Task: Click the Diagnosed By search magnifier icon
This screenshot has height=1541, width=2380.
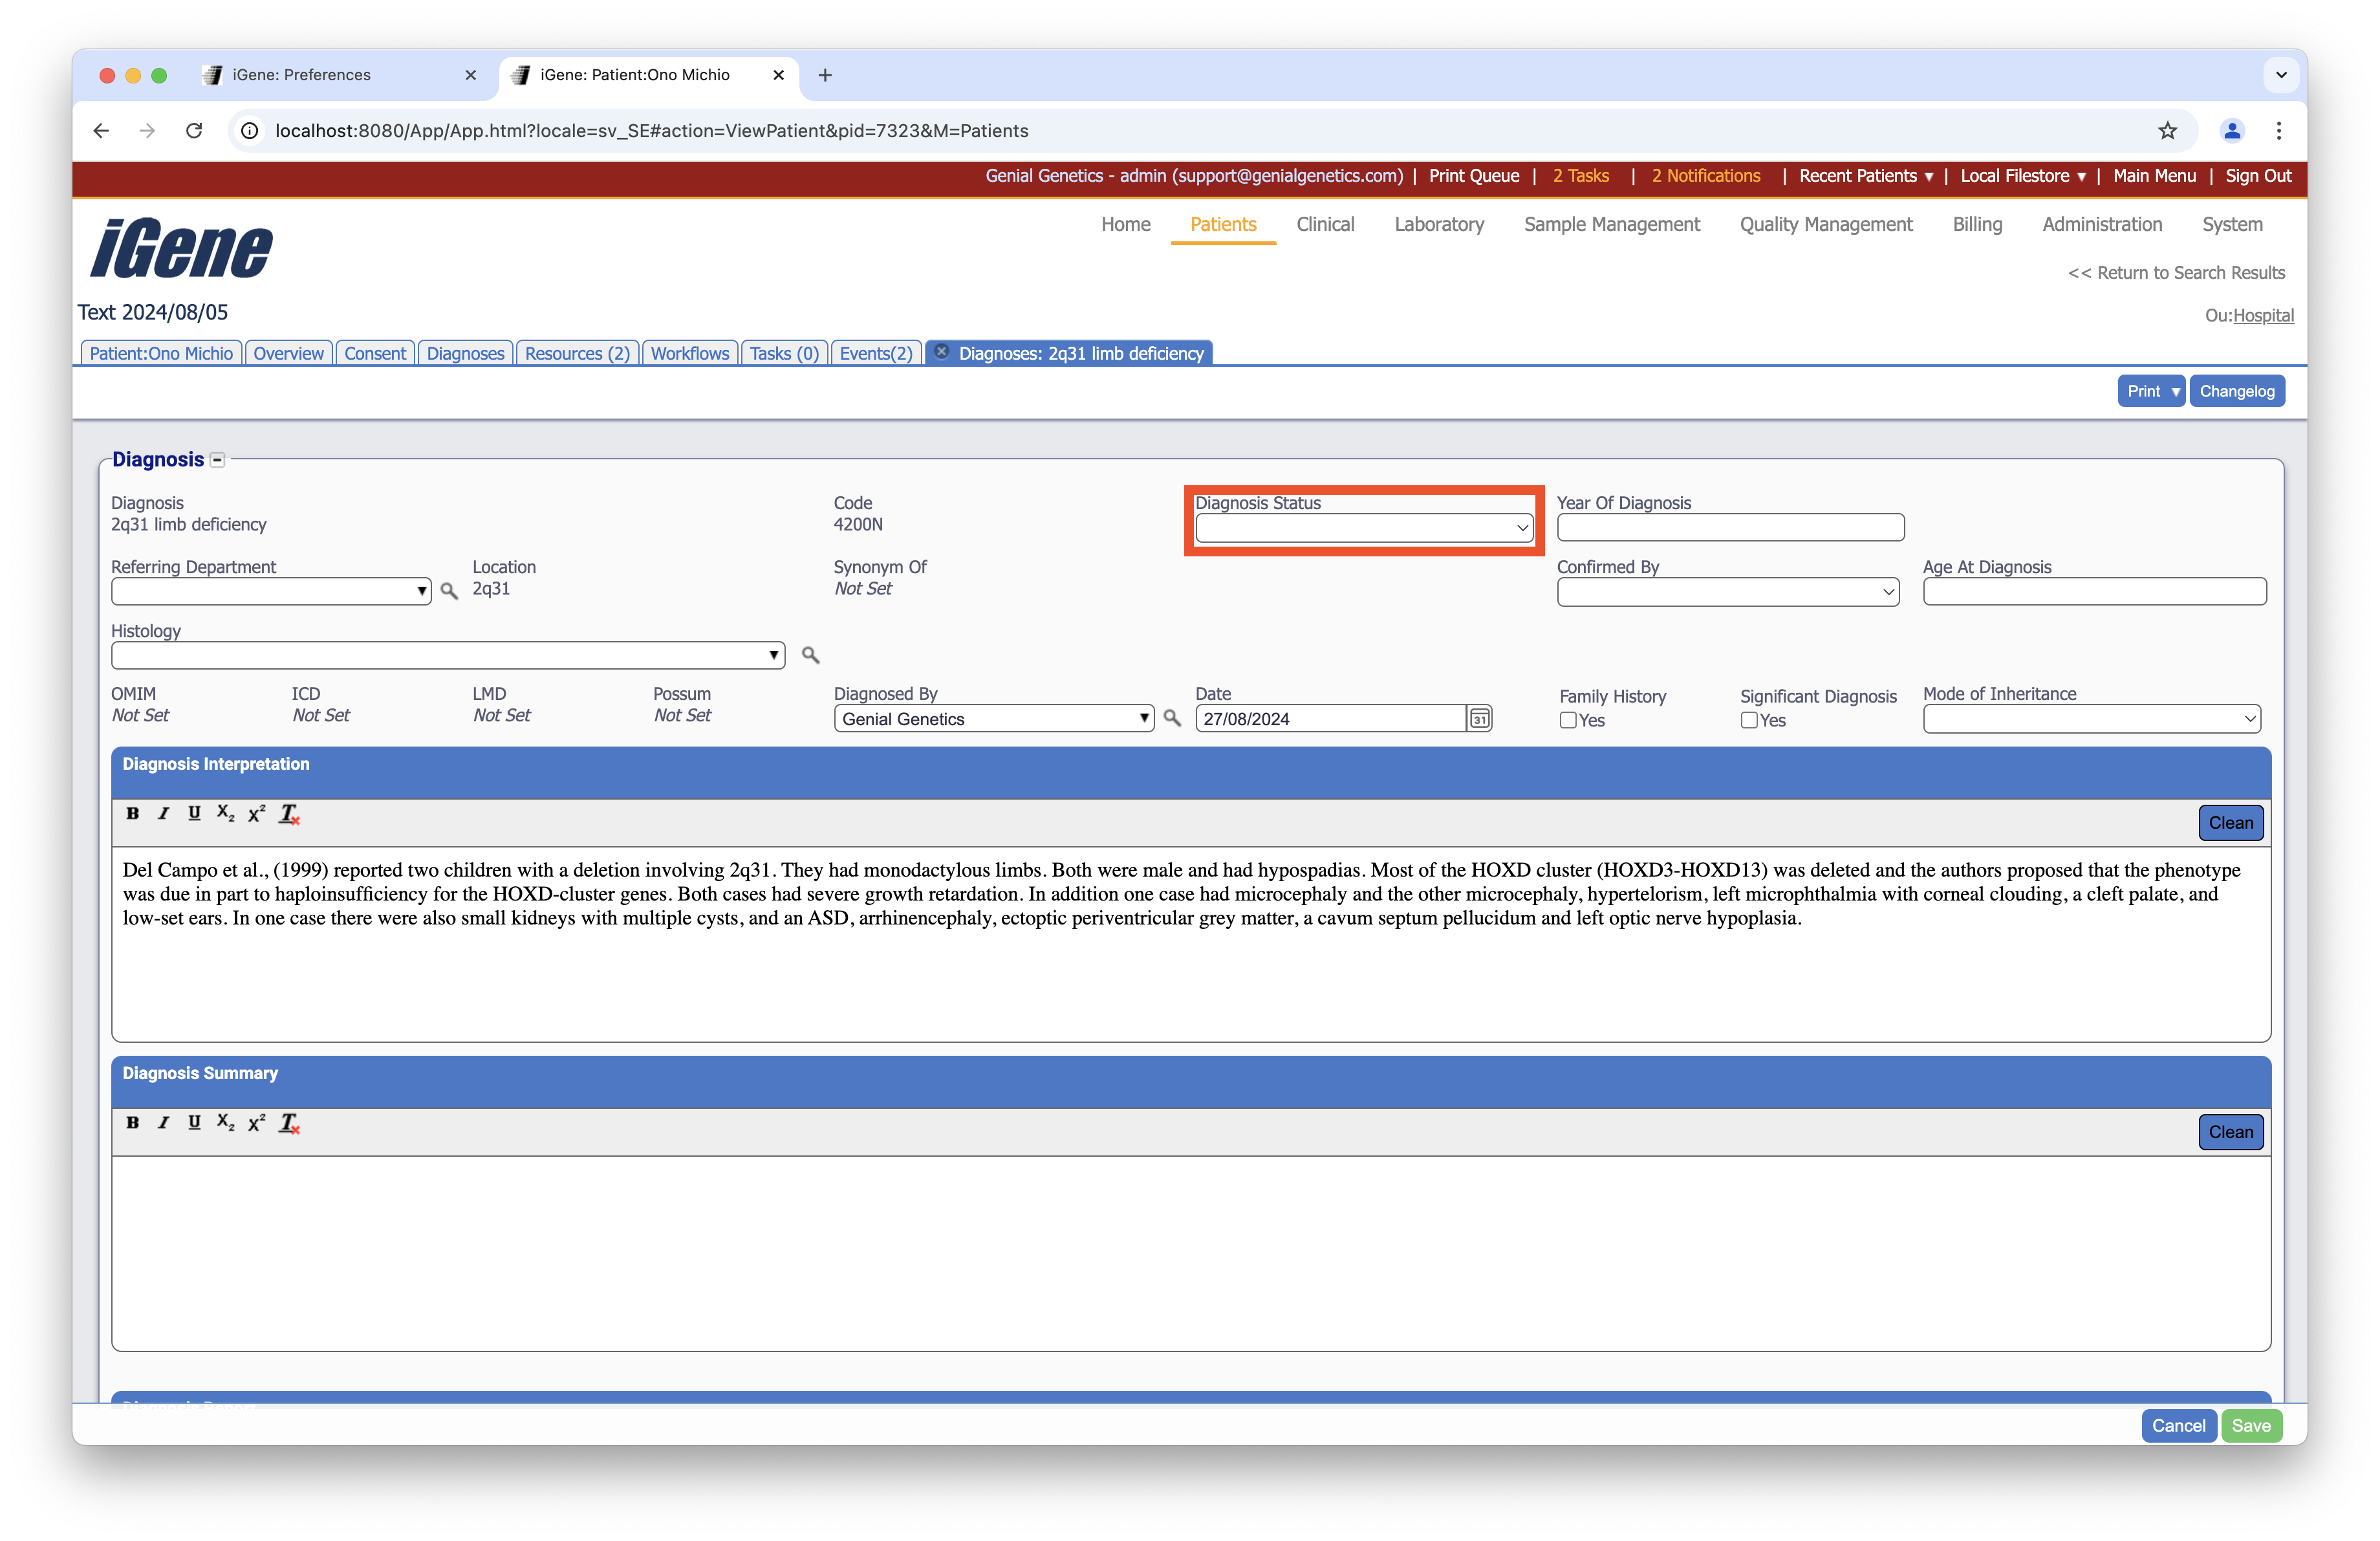Action: coord(1172,719)
